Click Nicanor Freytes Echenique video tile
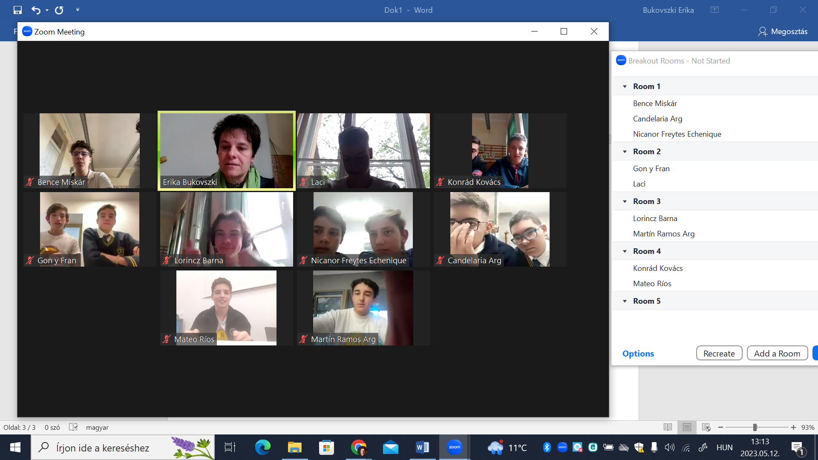The image size is (818, 460). click(363, 229)
